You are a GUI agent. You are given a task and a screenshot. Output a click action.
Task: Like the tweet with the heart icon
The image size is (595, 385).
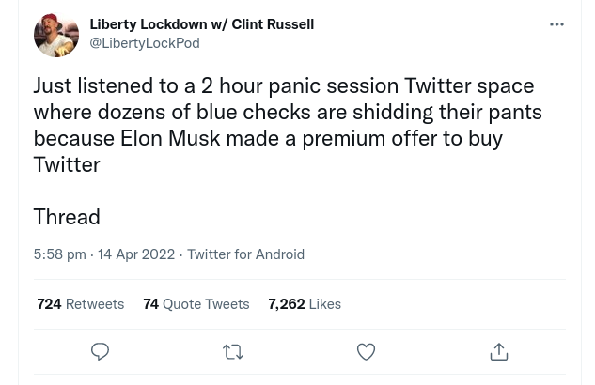[x=366, y=352]
